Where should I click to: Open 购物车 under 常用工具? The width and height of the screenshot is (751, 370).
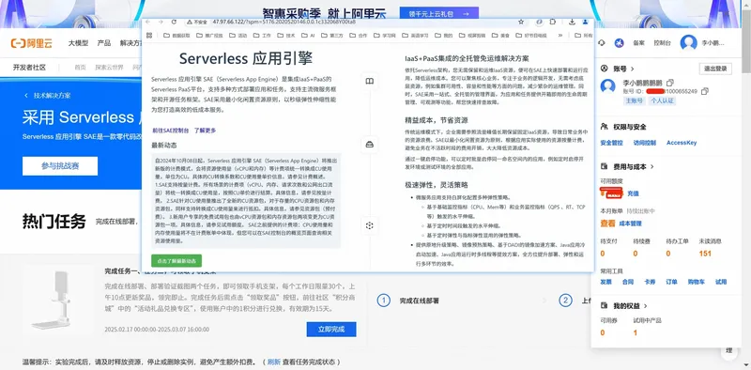(696, 282)
